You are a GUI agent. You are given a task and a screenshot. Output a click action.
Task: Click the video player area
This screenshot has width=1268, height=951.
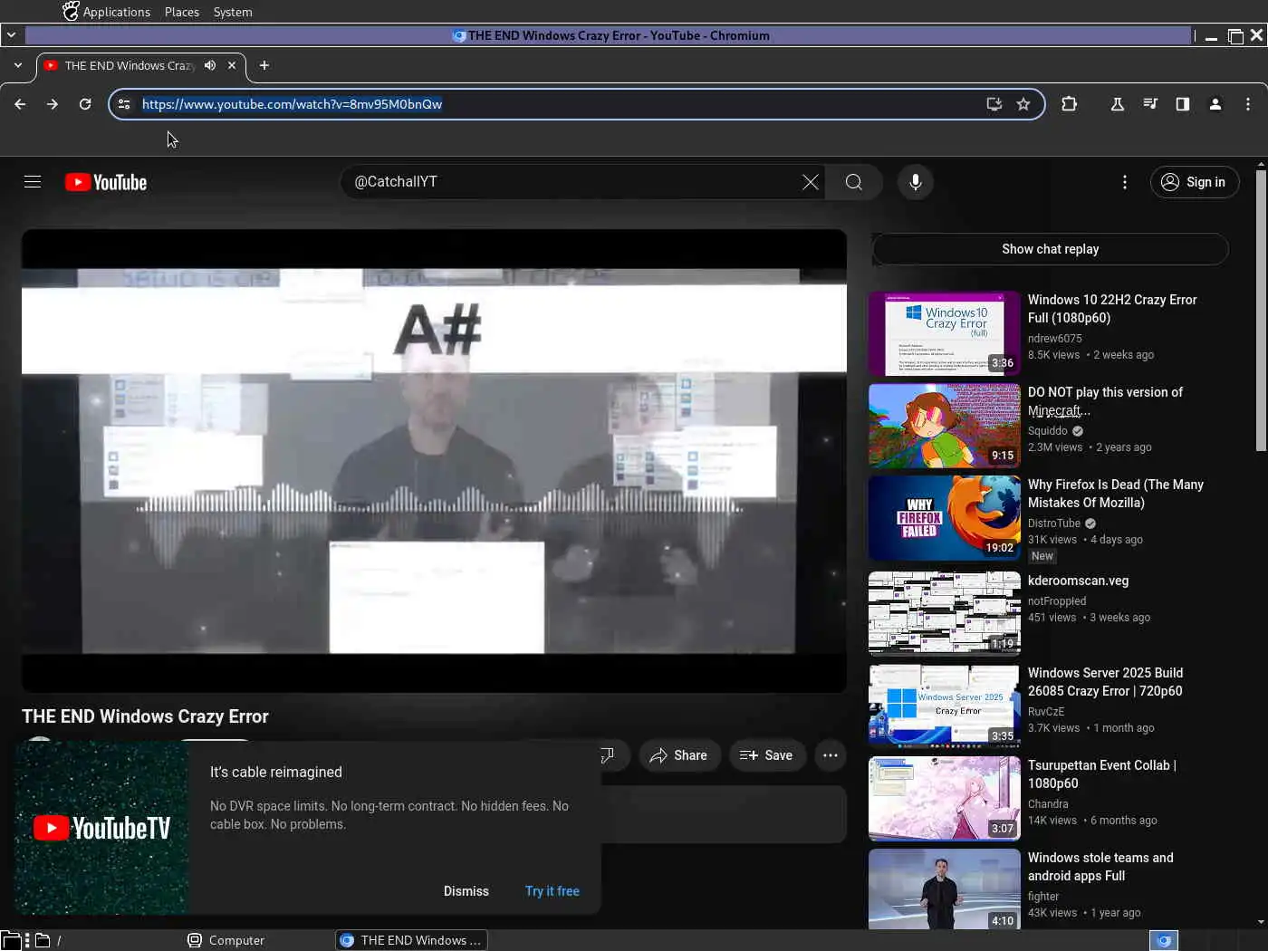[434, 461]
